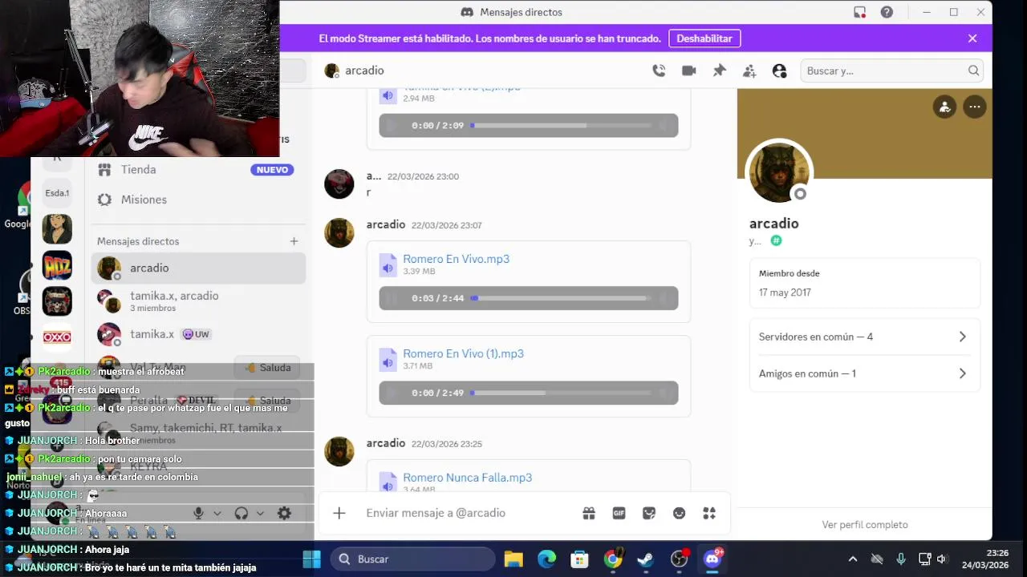Expand Servidores en común — 4

[864, 337]
